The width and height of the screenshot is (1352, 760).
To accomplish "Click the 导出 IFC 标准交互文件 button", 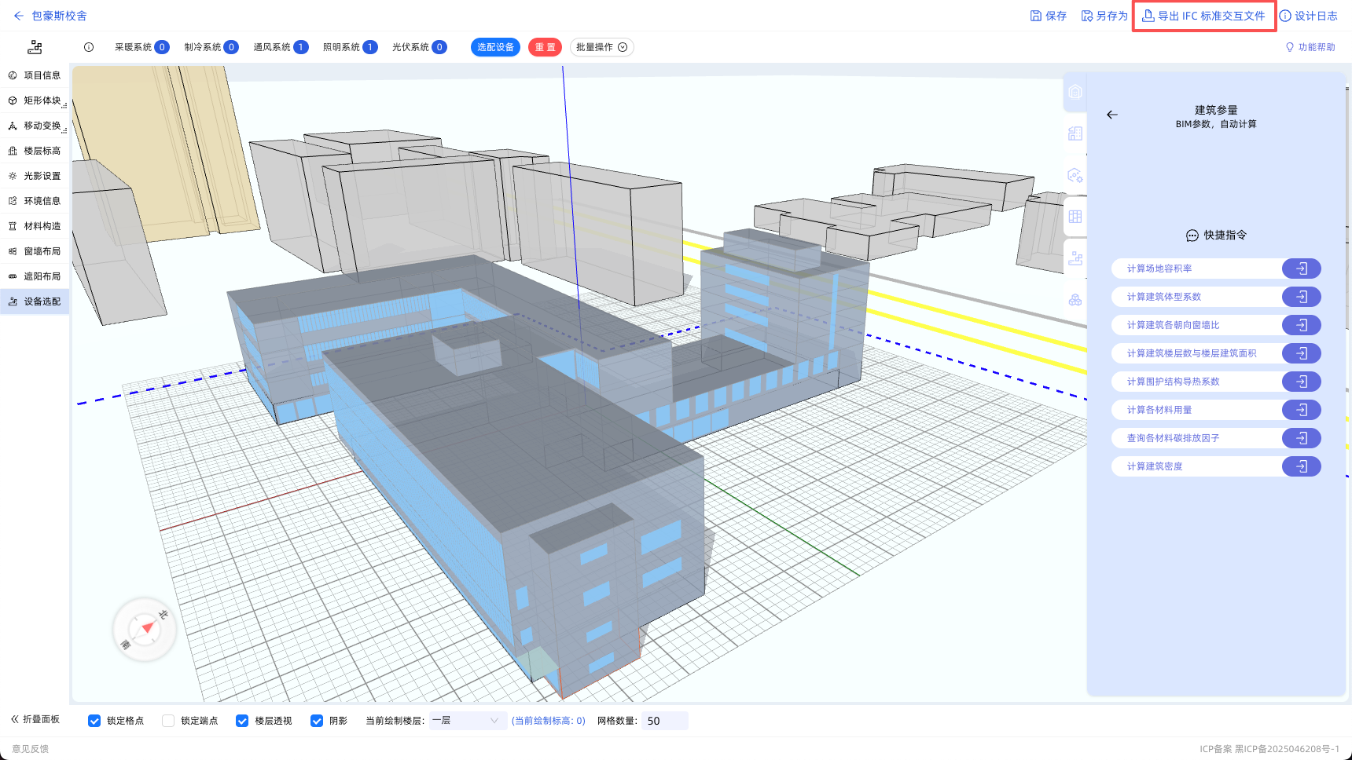I will point(1203,16).
